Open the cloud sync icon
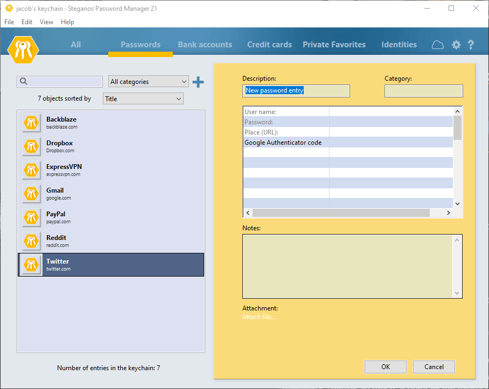Image resolution: width=489 pixels, height=389 pixels. pos(437,45)
